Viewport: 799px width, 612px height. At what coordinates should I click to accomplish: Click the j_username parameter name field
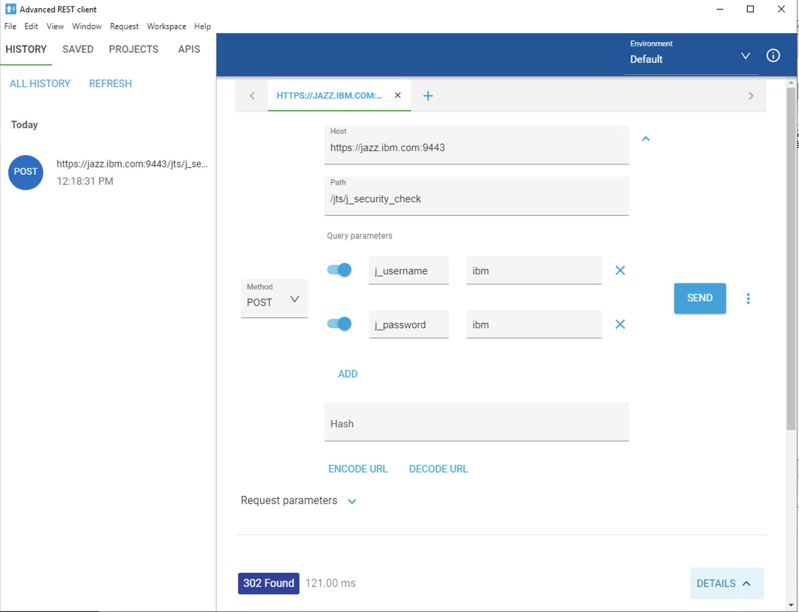click(408, 270)
